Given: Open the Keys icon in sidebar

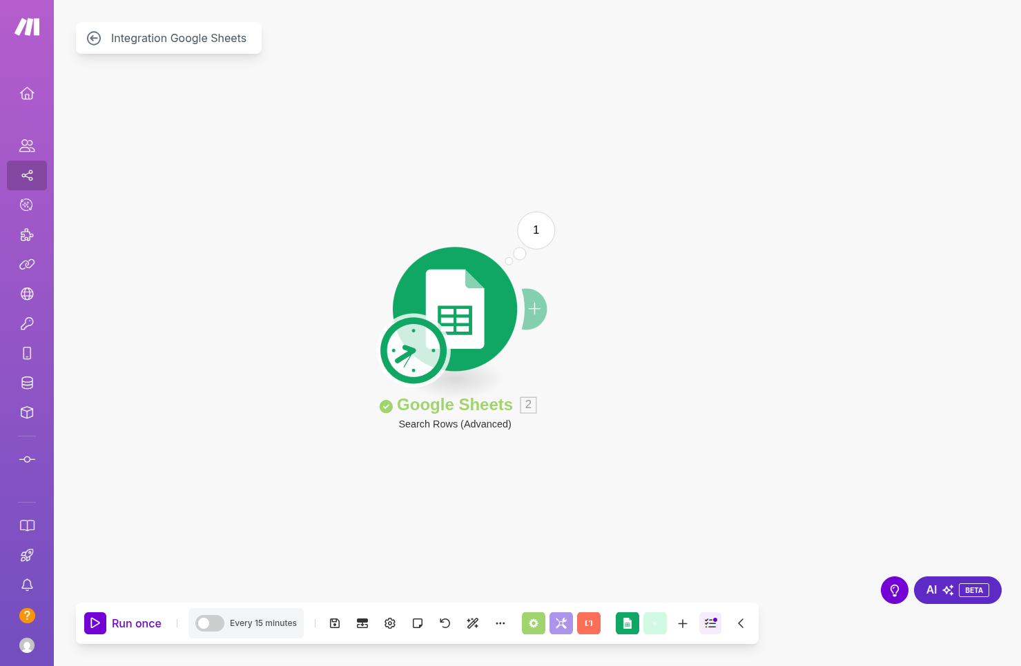Looking at the screenshot, I should pyautogui.click(x=27, y=323).
